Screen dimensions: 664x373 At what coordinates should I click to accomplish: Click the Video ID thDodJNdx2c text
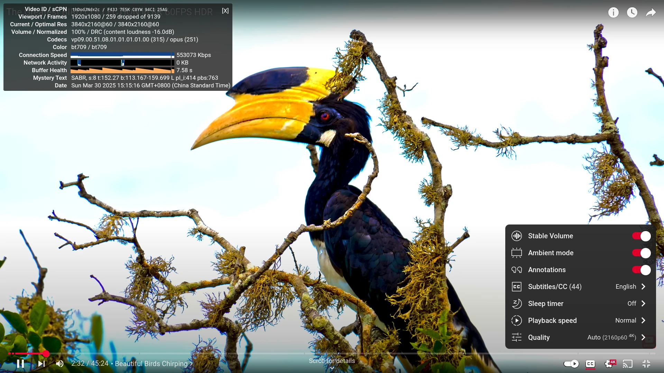(86, 10)
